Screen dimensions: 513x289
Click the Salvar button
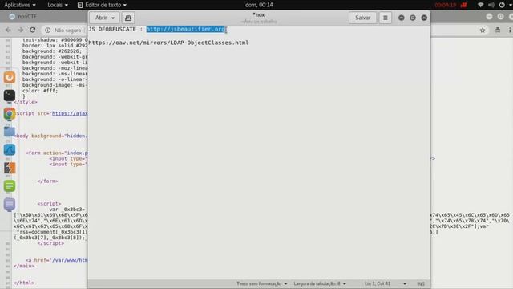pyautogui.click(x=362, y=18)
